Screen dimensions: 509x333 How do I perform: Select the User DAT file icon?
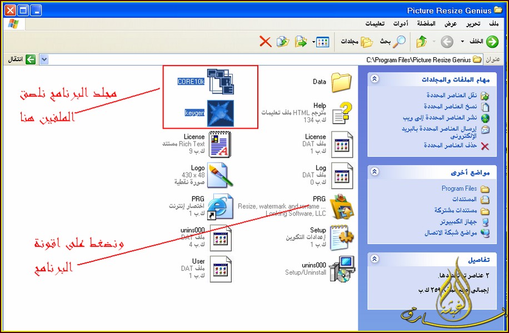click(x=221, y=269)
